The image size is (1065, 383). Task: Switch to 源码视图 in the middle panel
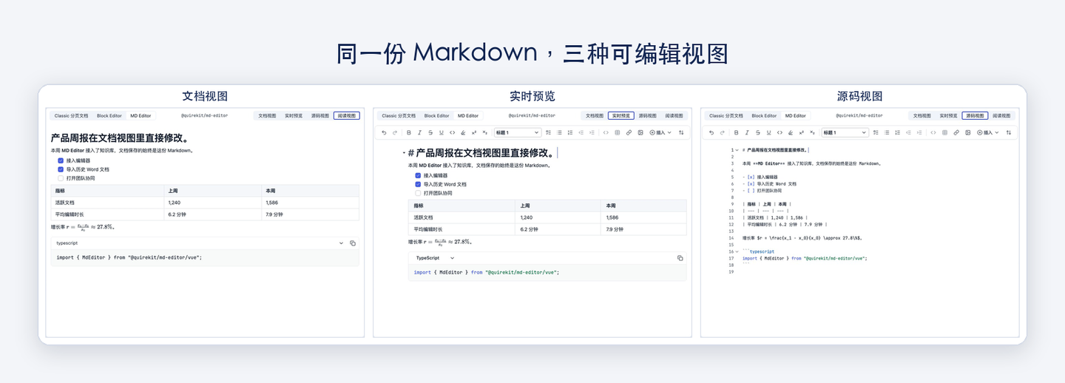point(648,115)
